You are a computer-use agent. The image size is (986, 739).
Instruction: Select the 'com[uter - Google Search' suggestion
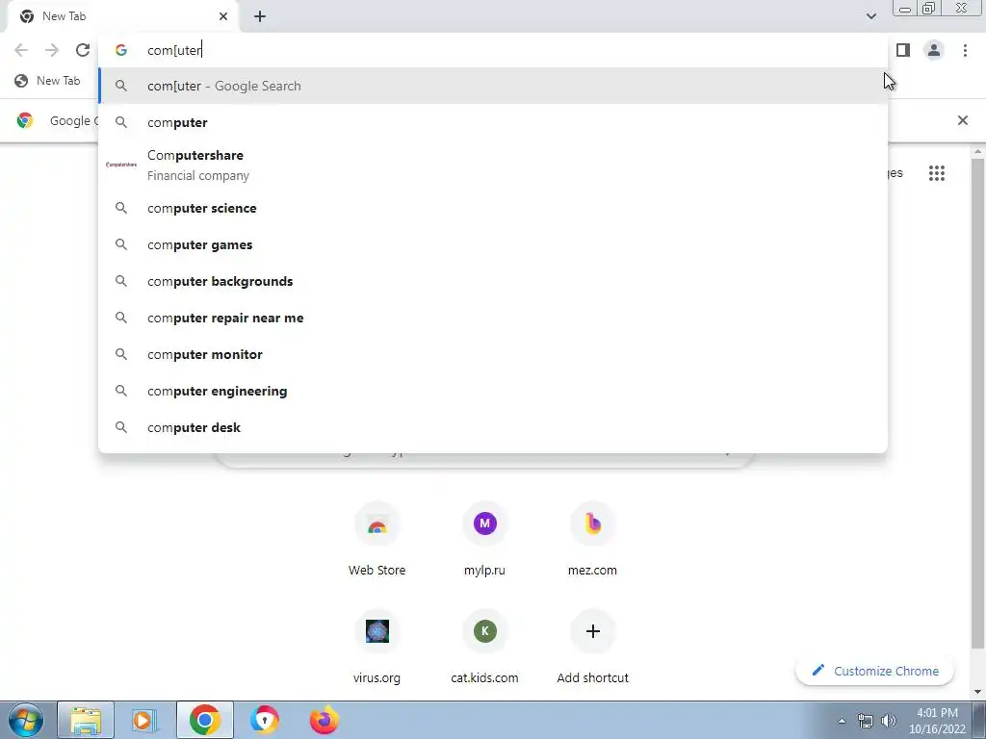[493, 86]
